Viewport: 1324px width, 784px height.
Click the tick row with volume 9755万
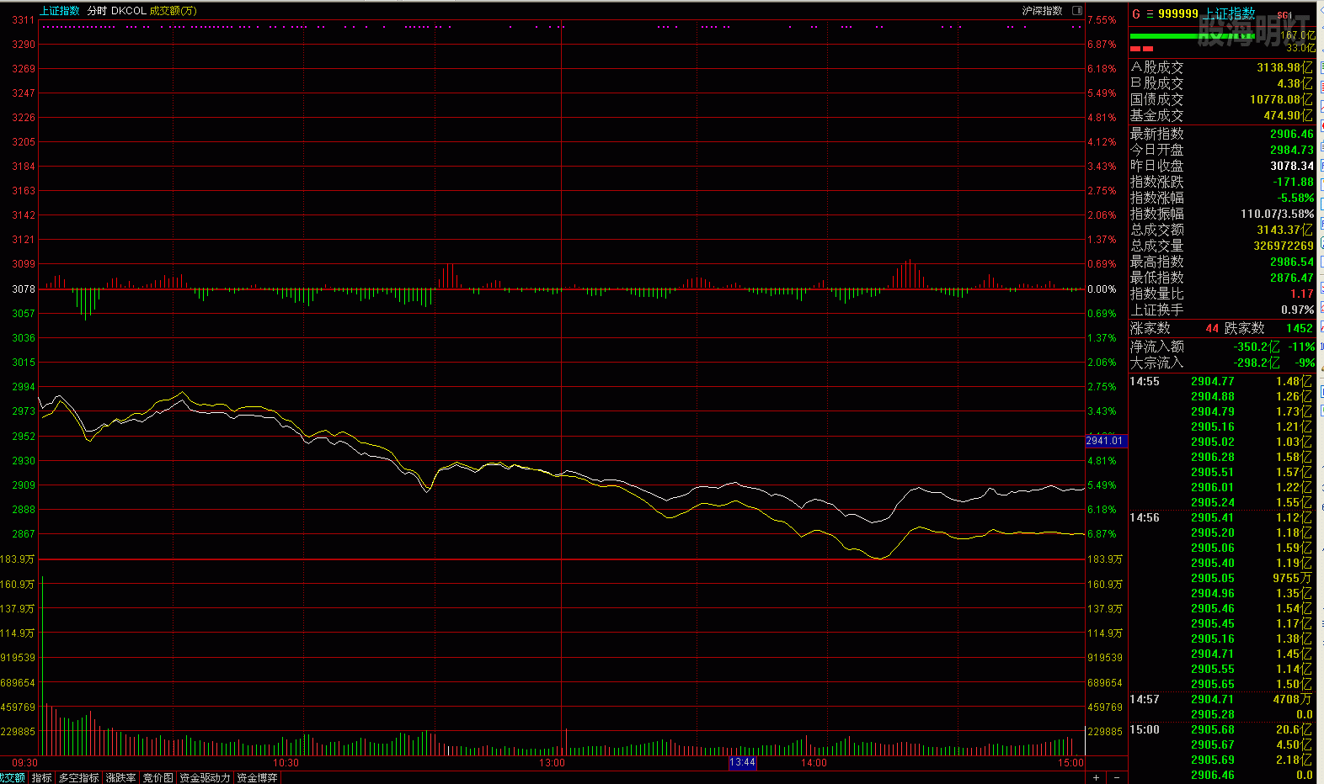[x=1221, y=578]
